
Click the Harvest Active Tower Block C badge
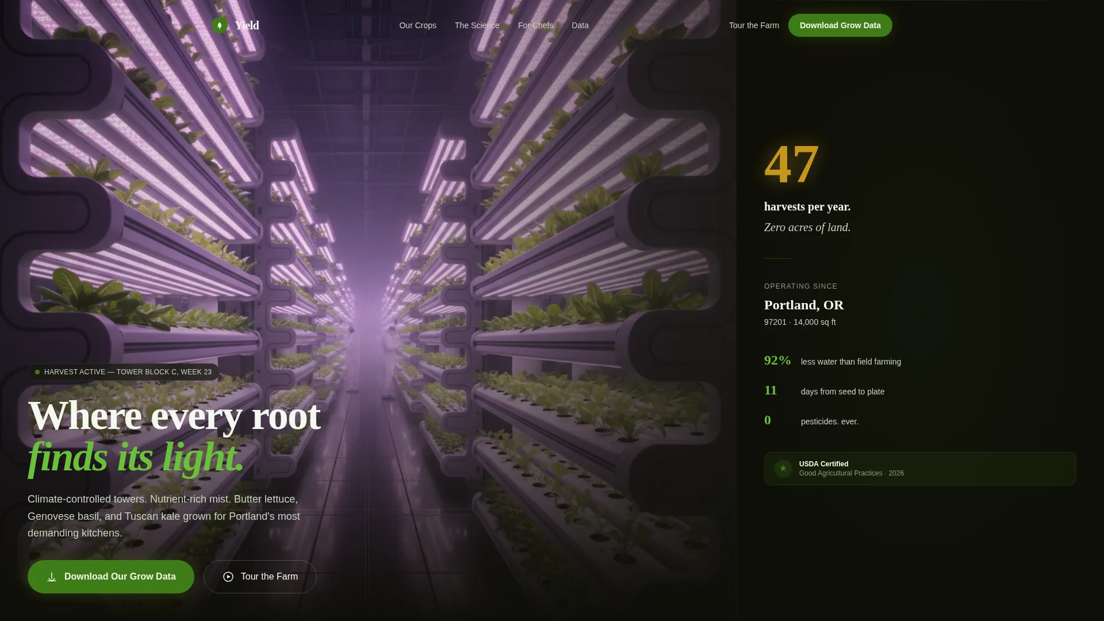(x=124, y=372)
